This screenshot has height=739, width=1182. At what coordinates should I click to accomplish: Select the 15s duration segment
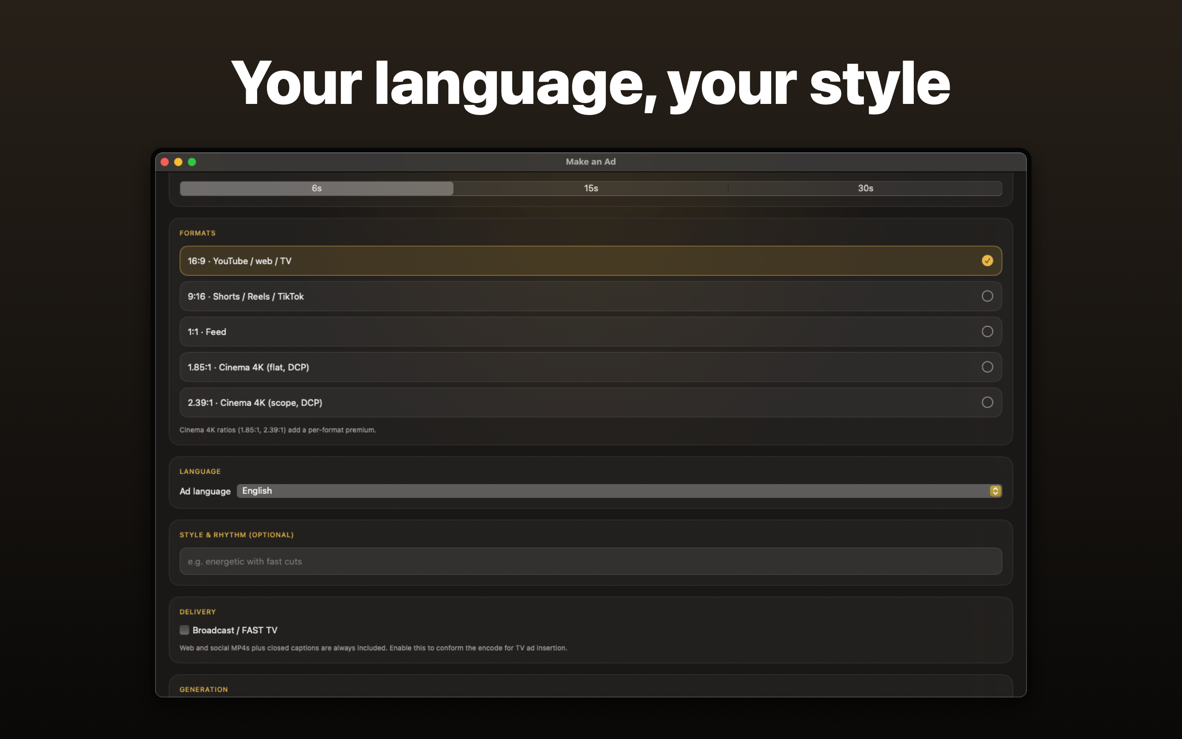tap(591, 188)
